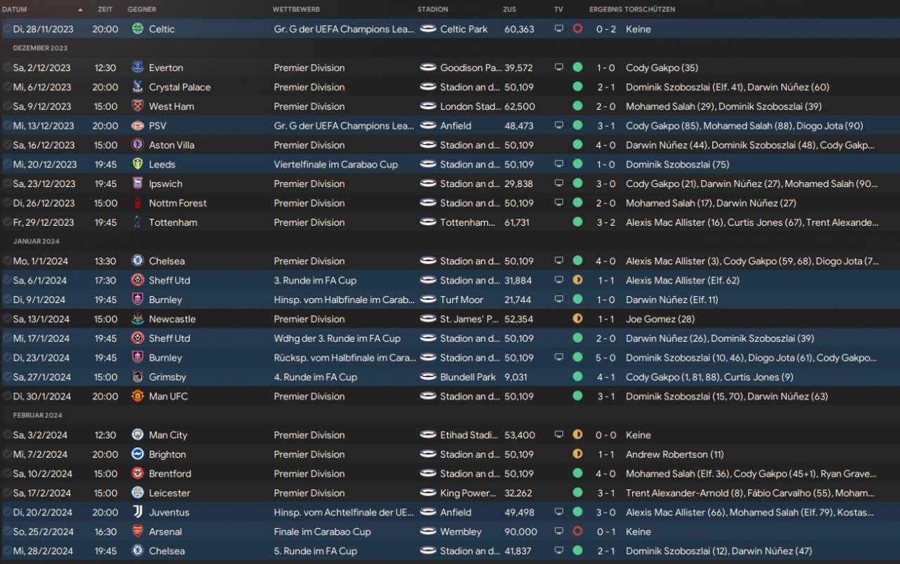Image resolution: width=900 pixels, height=564 pixels.
Task: Click the Juventus club crest
Action: (137, 513)
